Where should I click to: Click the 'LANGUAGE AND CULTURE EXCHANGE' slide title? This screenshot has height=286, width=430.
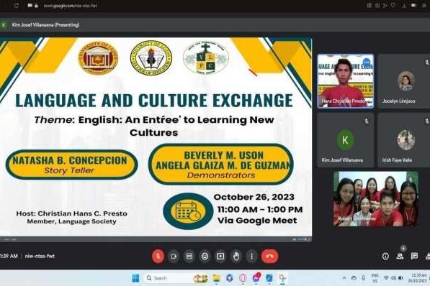point(154,101)
